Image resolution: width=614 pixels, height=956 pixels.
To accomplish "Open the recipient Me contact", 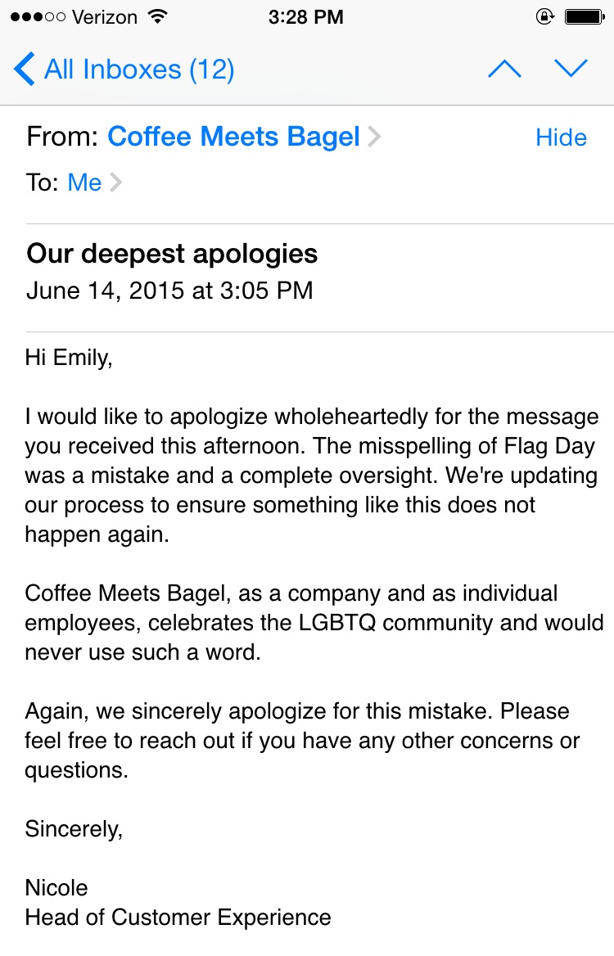I will click(x=84, y=183).
